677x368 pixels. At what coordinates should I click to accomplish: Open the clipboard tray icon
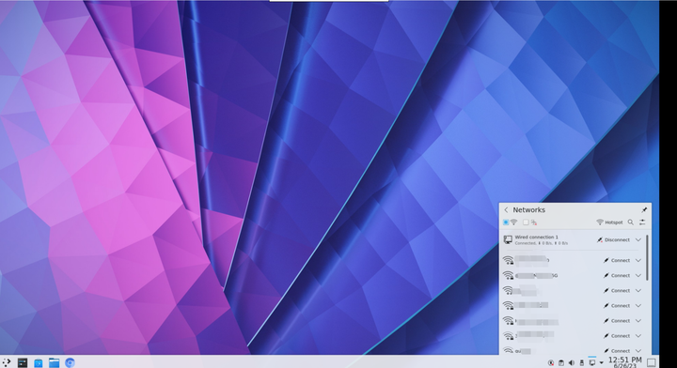coord(561,363)
